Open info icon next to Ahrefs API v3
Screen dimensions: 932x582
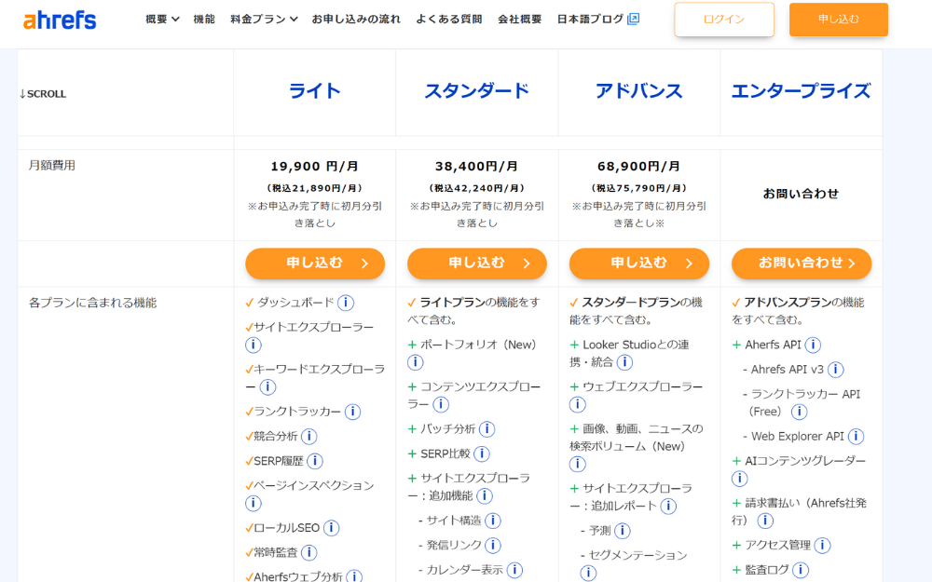836,370
